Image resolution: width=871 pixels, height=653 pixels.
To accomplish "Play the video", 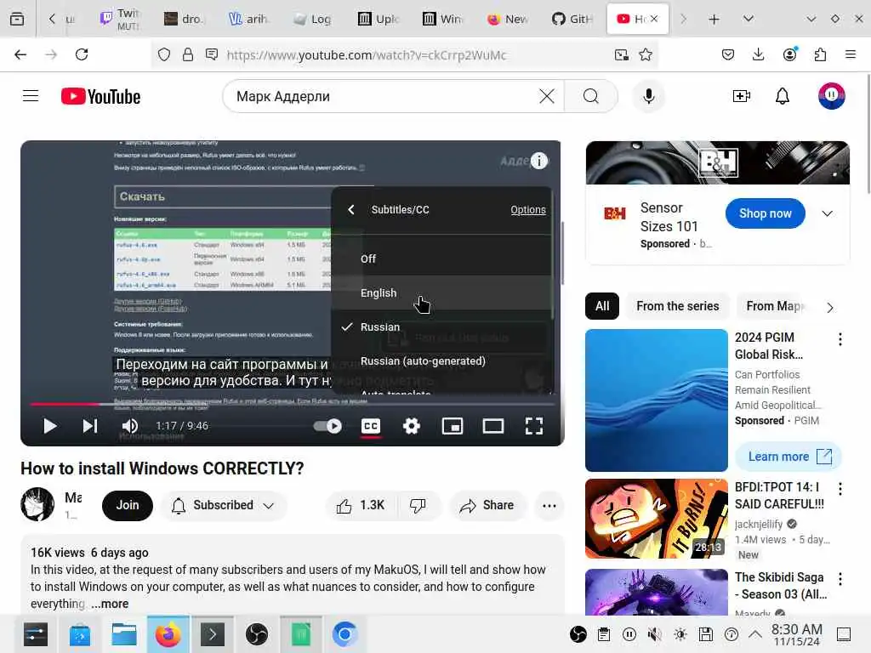I will pos(50,426).
